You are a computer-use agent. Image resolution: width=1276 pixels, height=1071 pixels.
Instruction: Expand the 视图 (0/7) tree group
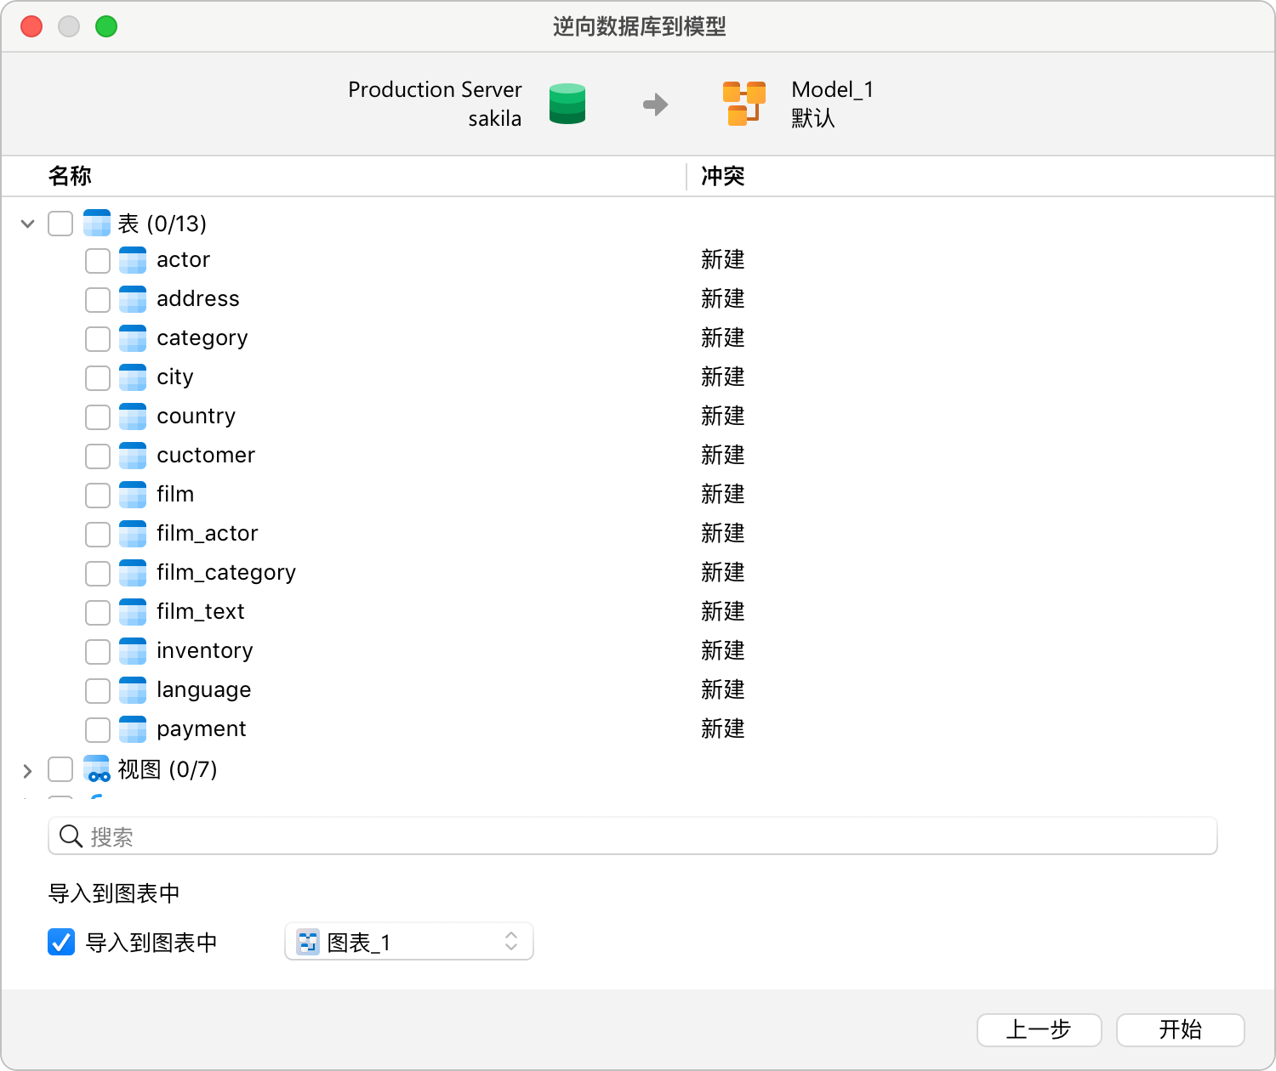click(27, 771)
